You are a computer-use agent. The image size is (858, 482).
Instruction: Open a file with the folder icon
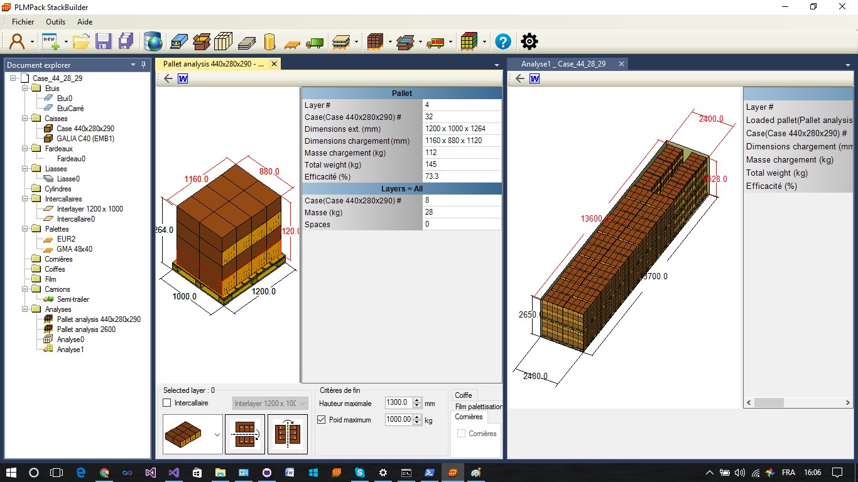[81, 42]
